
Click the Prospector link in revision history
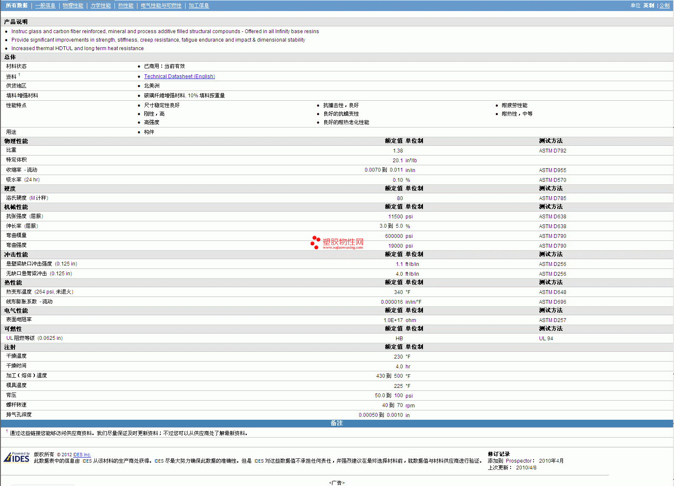[518, 461]
